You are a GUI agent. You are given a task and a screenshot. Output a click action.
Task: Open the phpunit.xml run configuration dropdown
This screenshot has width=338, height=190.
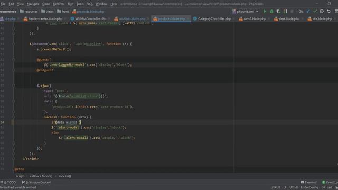coord(245,12)
